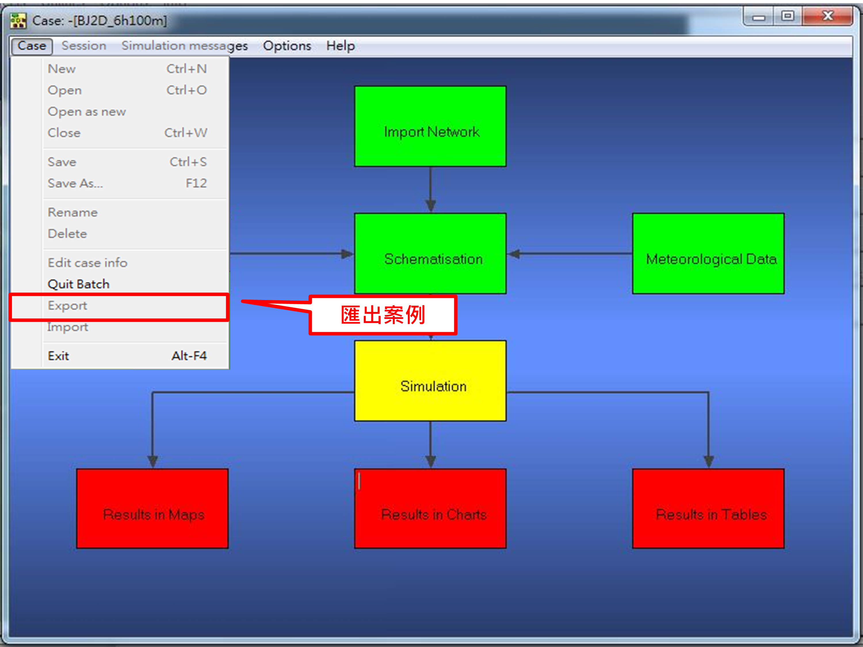Open the Help menu
Screen dimensions: 863x647
tap(341, 46)
